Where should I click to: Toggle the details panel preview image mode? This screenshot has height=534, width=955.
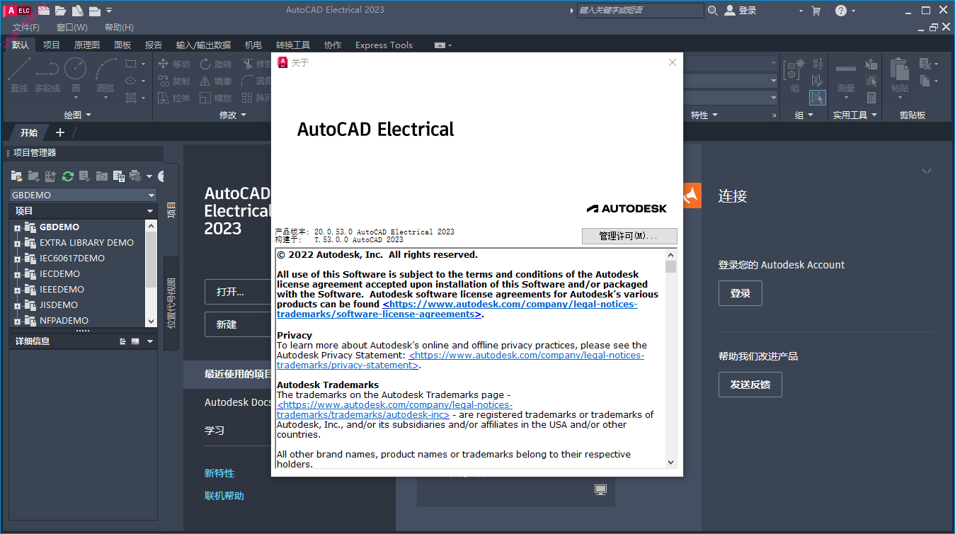(135, 341)
